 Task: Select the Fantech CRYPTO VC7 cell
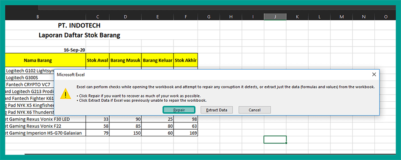pos(30,84)
